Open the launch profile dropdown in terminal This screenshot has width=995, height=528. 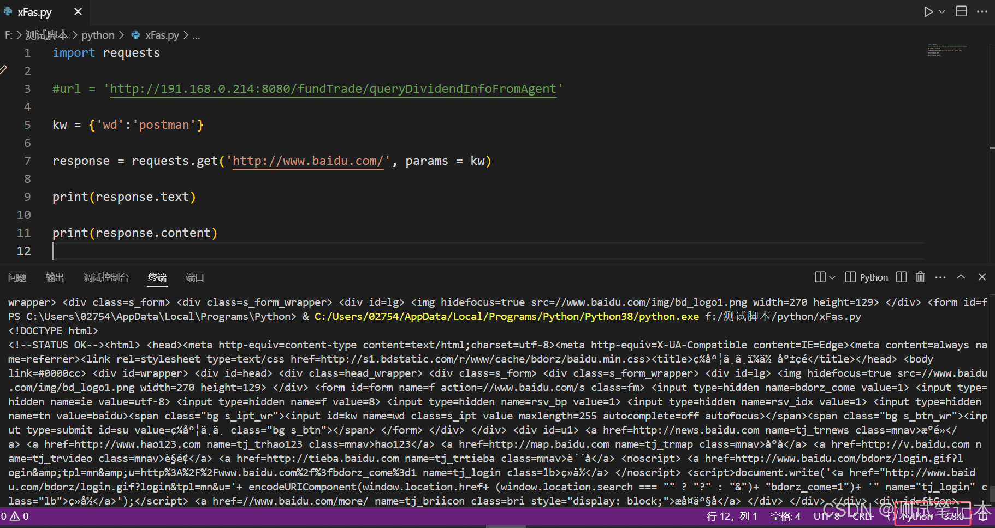pyautogui.click(x=831, y=277)
